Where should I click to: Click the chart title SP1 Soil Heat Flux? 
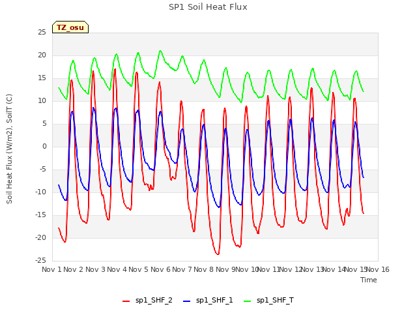coord(208,7)
